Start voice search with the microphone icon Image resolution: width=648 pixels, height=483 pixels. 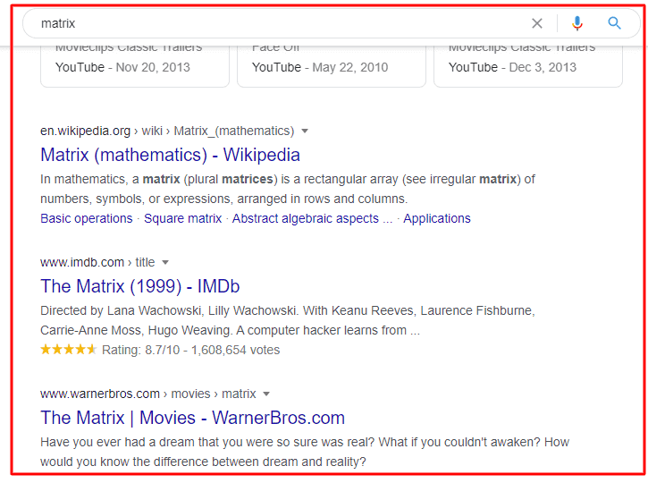(x=576, y=23)
